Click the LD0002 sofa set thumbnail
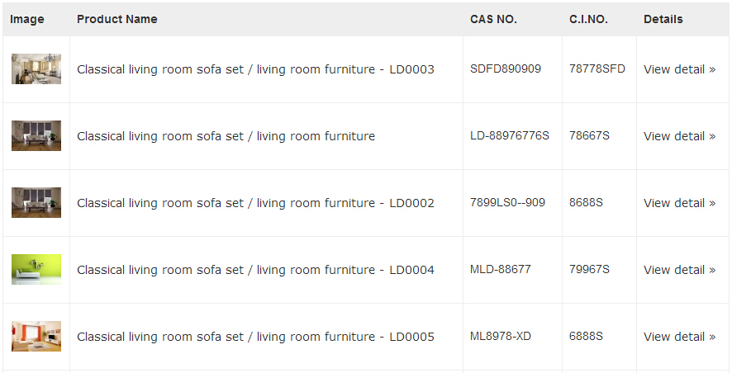The image size is (732, 373). 36,203
